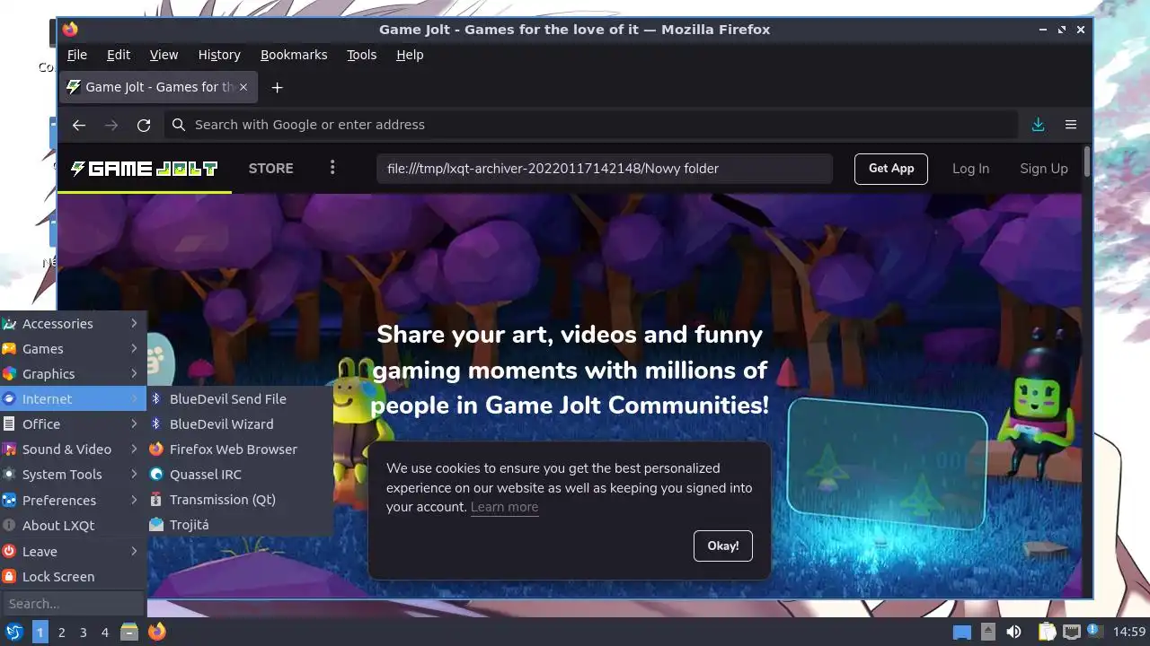
Task: Click the Firefox forward arrow
Action: pyautogui.click(x=111, y=125)
